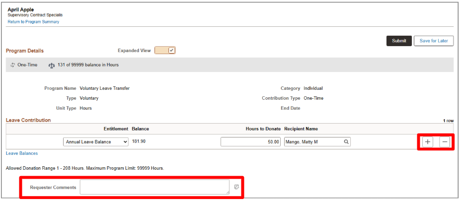Click the Leave Contribution heading
459x200 pixels.
(x=28, y=120)
